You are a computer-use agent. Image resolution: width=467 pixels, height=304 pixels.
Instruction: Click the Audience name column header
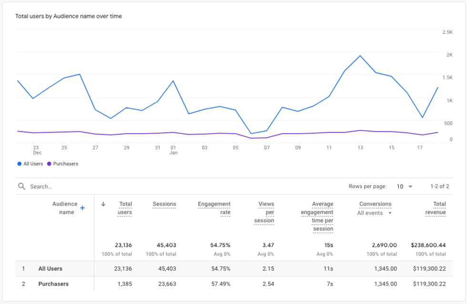coord(65,207)
